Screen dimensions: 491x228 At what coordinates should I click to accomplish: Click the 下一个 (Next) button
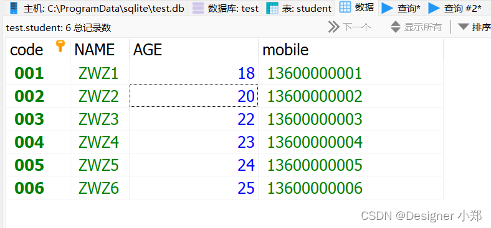tap(350, 27)
